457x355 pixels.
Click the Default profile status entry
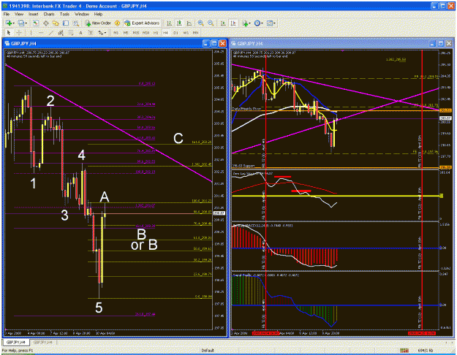click(208, 351)
